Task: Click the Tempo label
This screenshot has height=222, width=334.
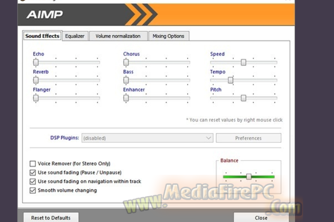Action: click(218, 72)
